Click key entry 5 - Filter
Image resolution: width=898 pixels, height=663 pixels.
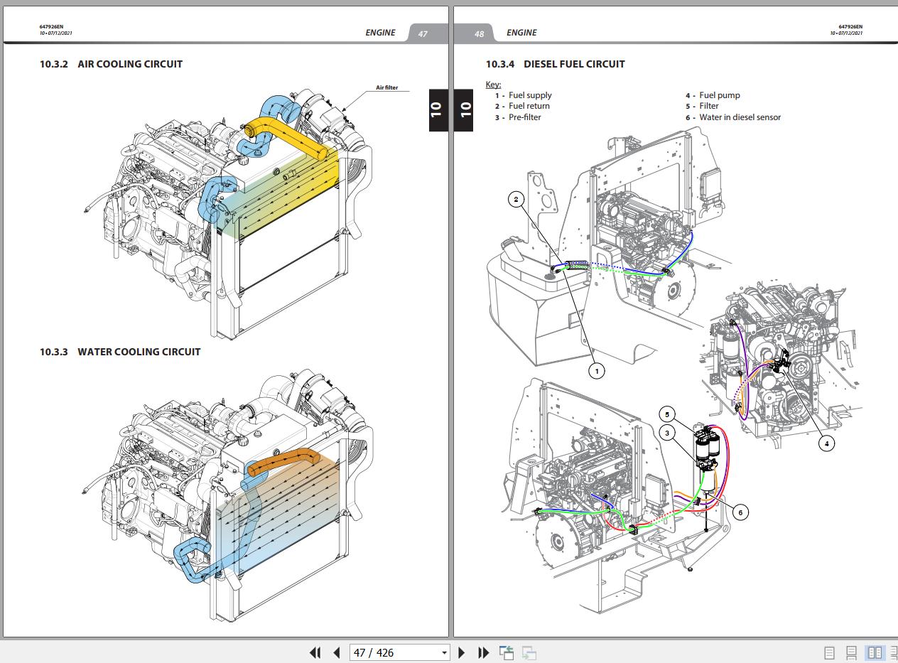pos(702,106)
